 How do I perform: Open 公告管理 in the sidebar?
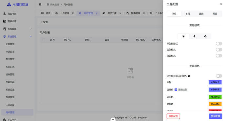click(x=17, y=44)
